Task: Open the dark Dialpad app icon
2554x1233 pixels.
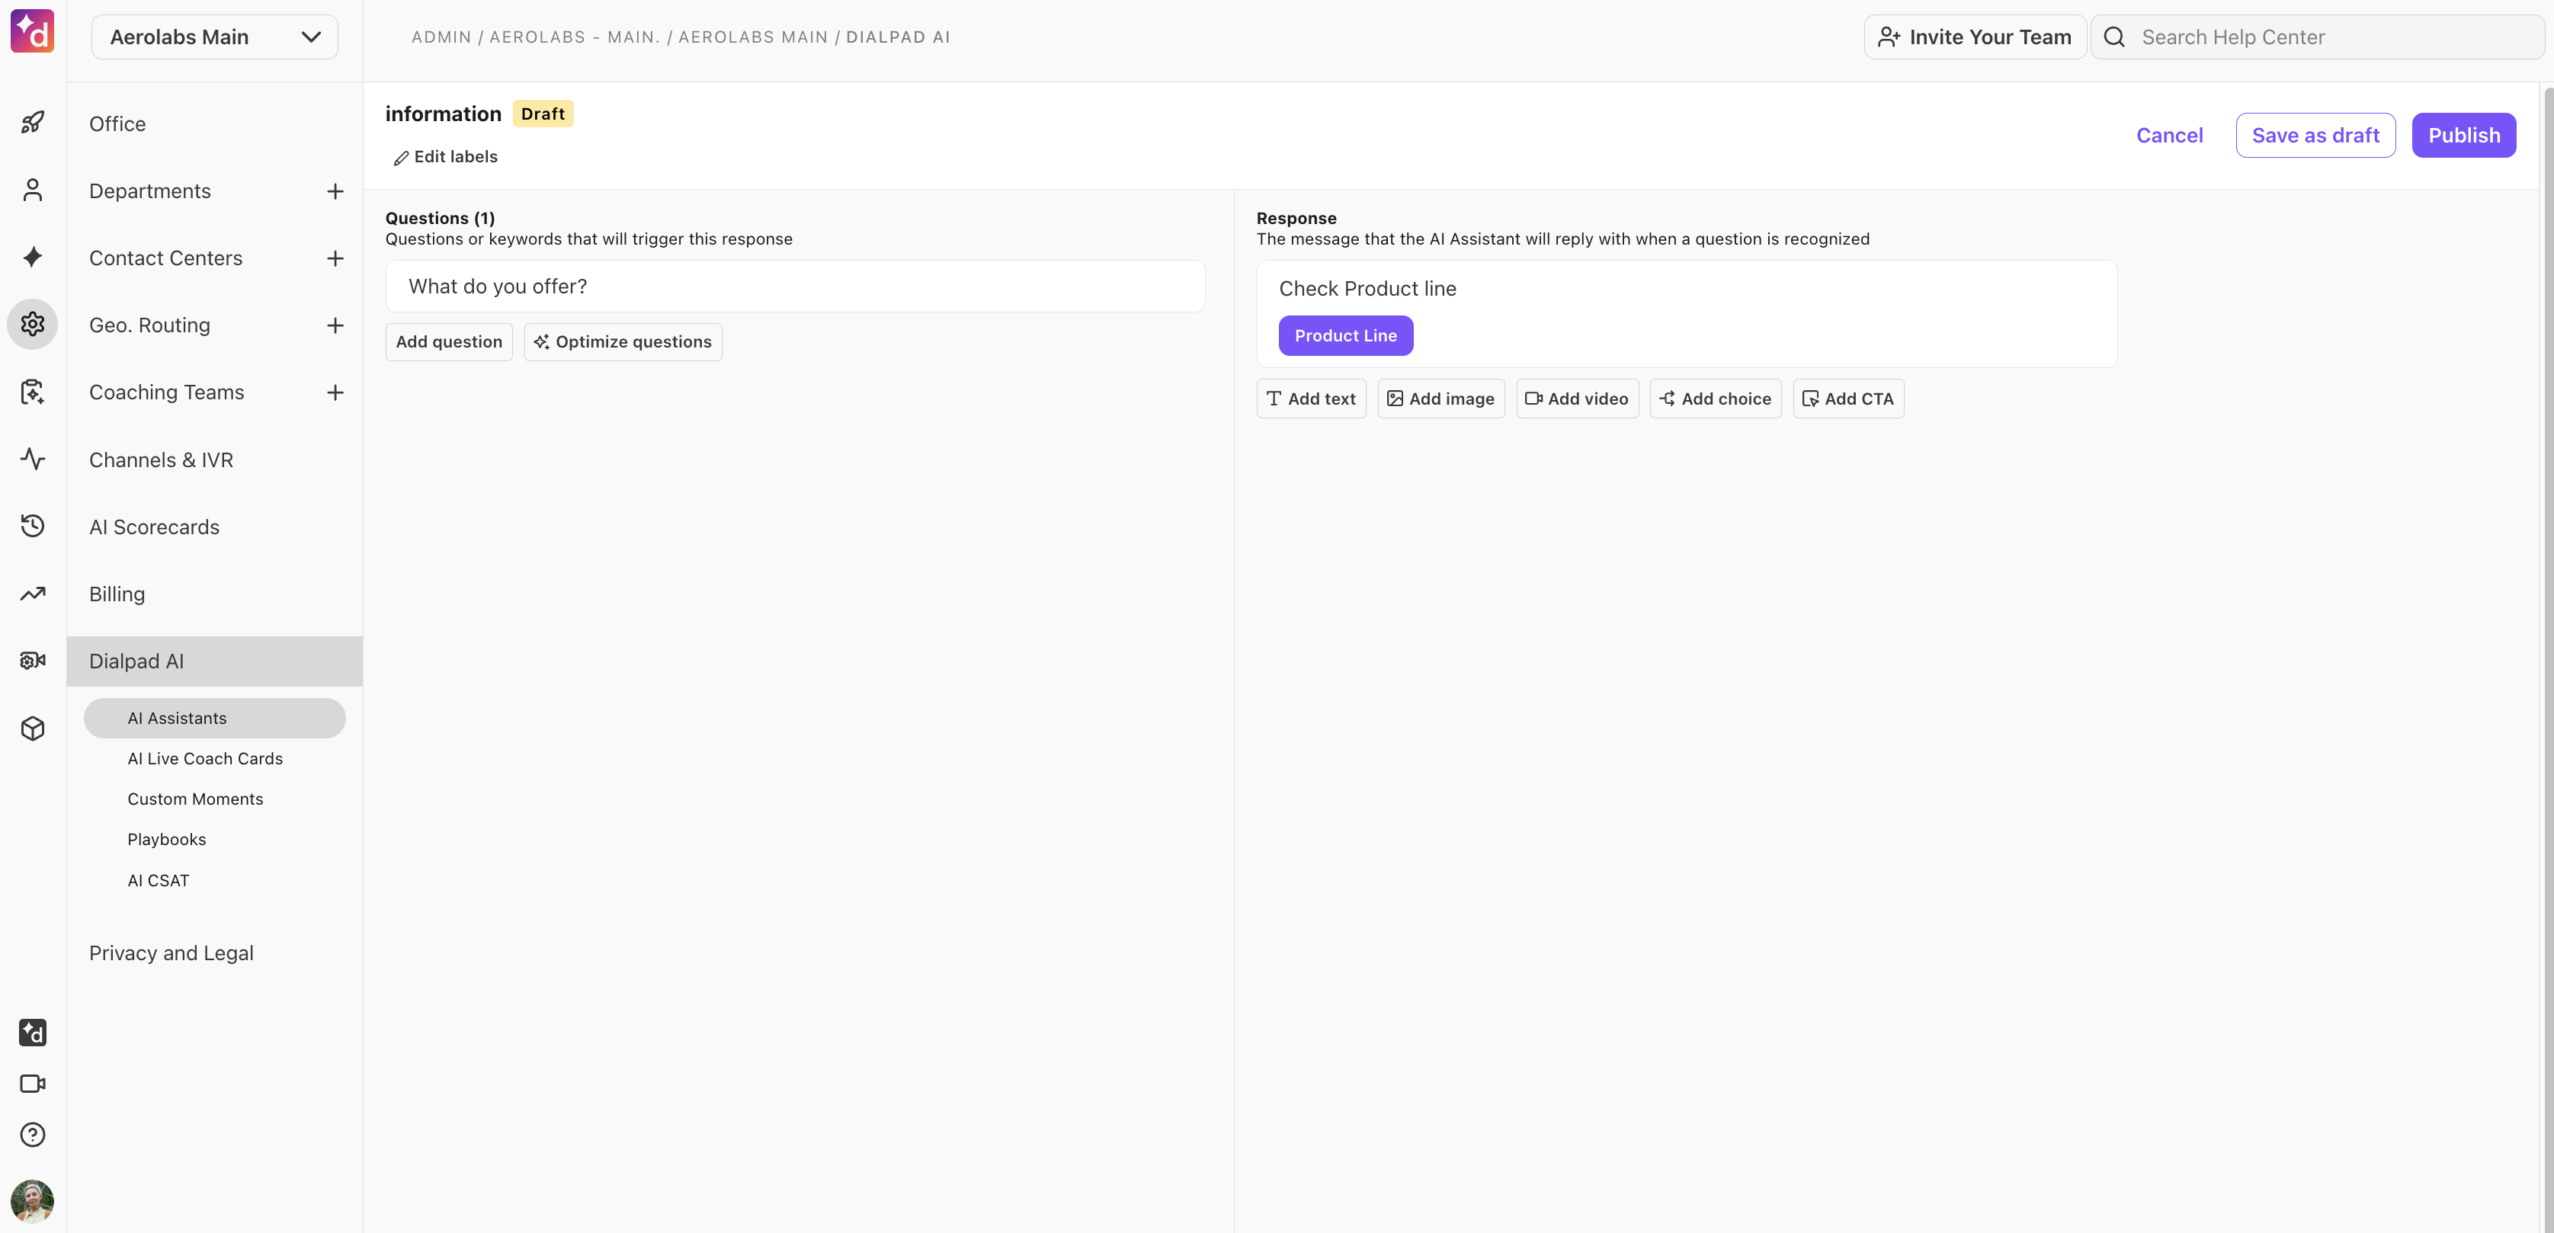Action: coord(33,1033)
